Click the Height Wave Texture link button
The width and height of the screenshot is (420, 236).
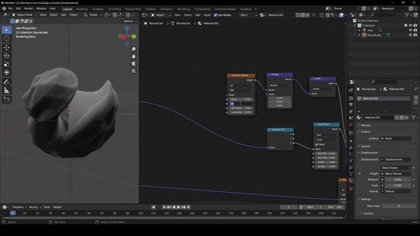396,174
